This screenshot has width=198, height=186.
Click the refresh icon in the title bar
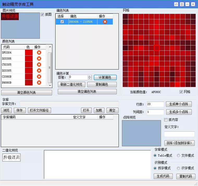[x=176, y=4]
